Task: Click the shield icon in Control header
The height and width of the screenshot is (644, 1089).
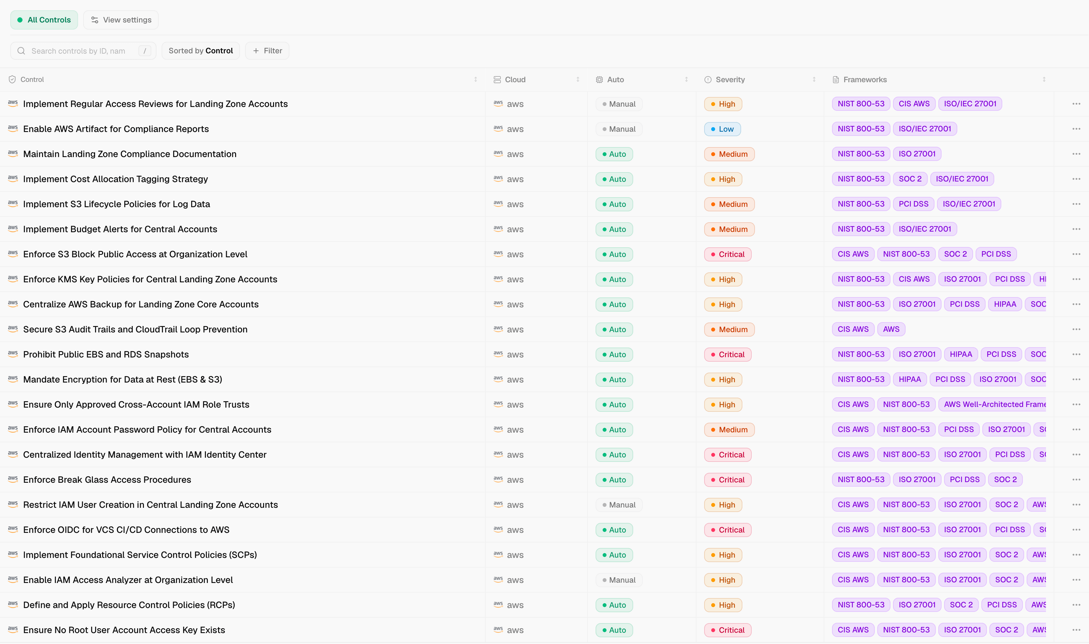Action: click(x=12, y=79)
